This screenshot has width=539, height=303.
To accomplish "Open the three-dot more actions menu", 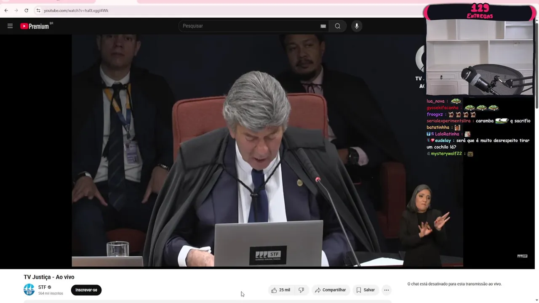I will click(x=387, y=290).
